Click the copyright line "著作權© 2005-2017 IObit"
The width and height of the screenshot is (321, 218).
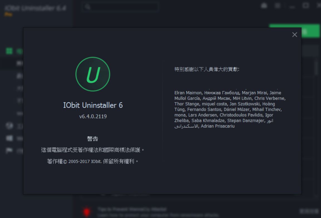93,161
